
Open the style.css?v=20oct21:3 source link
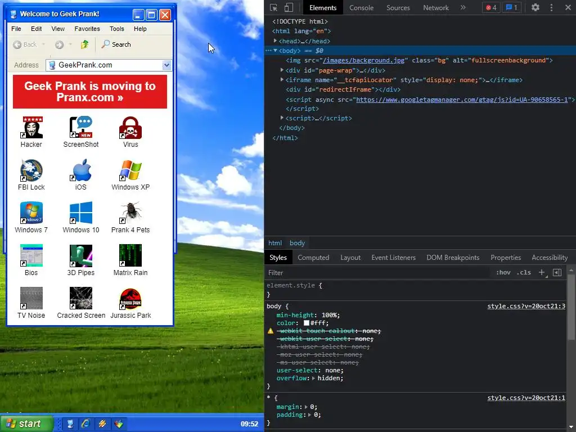pyautogui.click(x=526, y=306)
